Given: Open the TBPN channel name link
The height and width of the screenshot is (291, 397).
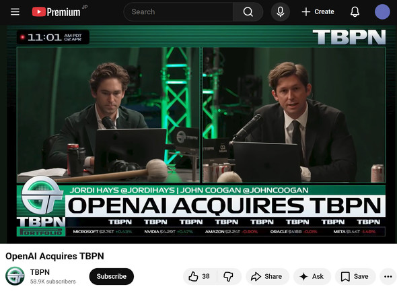Looking at the screenshot, I should click(x=40, y=272).
